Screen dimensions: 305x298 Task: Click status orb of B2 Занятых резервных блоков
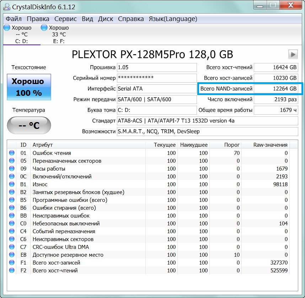pyautogui.click(x=12, y=192)
